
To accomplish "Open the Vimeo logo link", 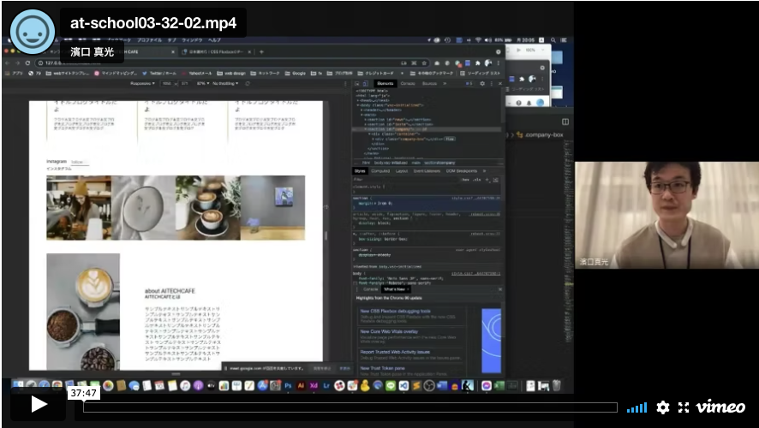I will pos(720,407).
